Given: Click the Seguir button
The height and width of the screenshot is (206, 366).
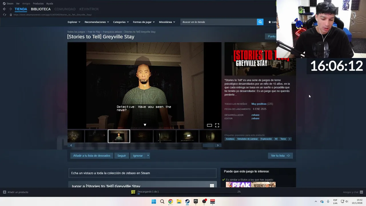Looking at the screenshot, I should pos(122,156).
